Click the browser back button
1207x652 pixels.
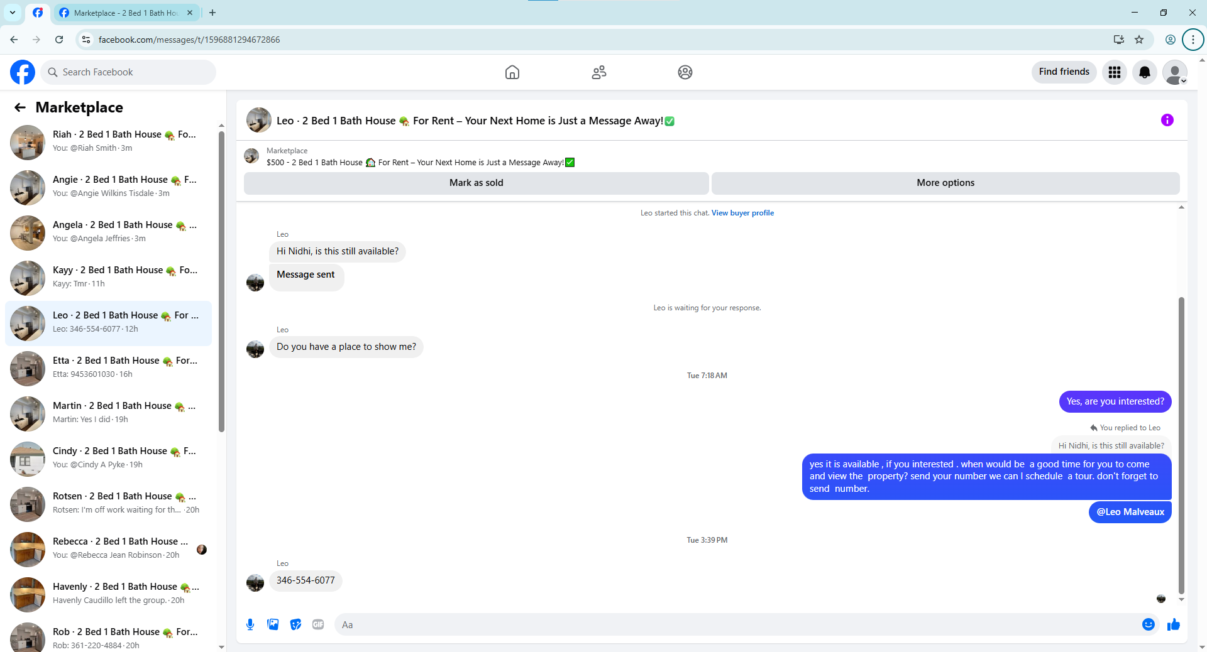click(14, 40)
